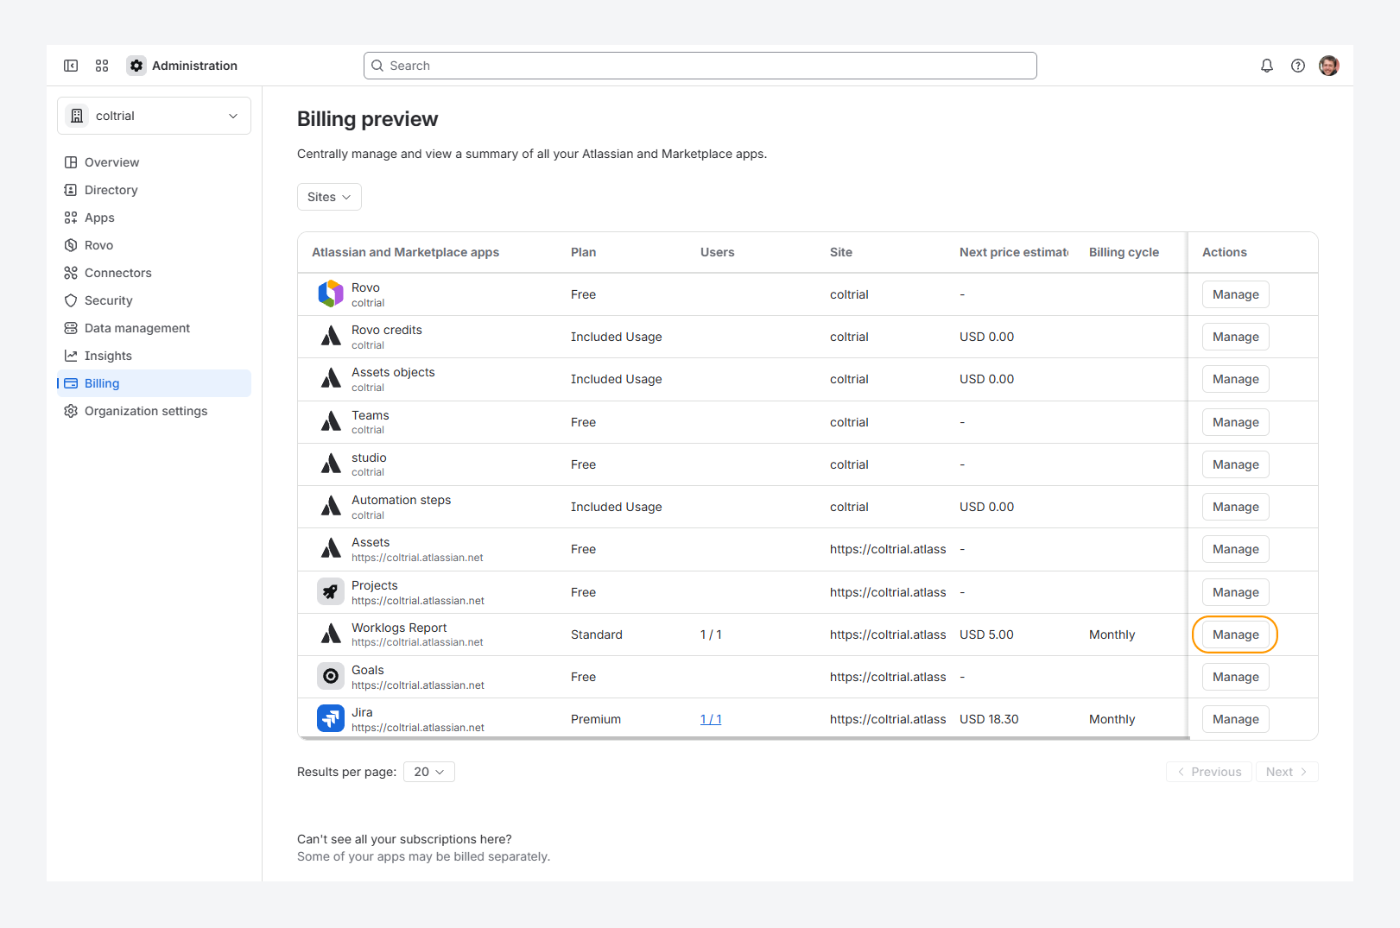Open Insights in sidebar
The height and width of the screenshot is (928, 1400).
pyautogui.click(x=154, y=356)
